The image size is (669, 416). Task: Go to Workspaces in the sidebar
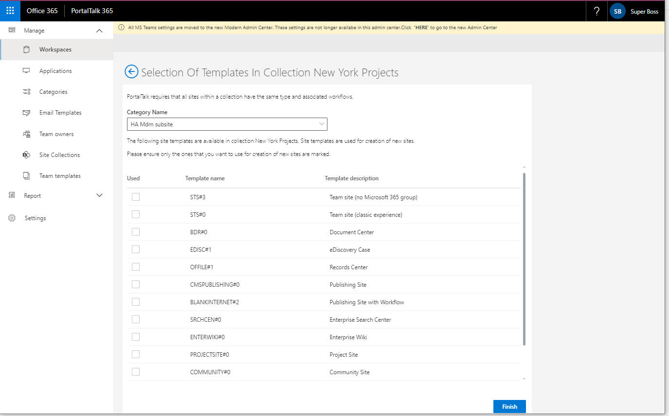(55, 50)
